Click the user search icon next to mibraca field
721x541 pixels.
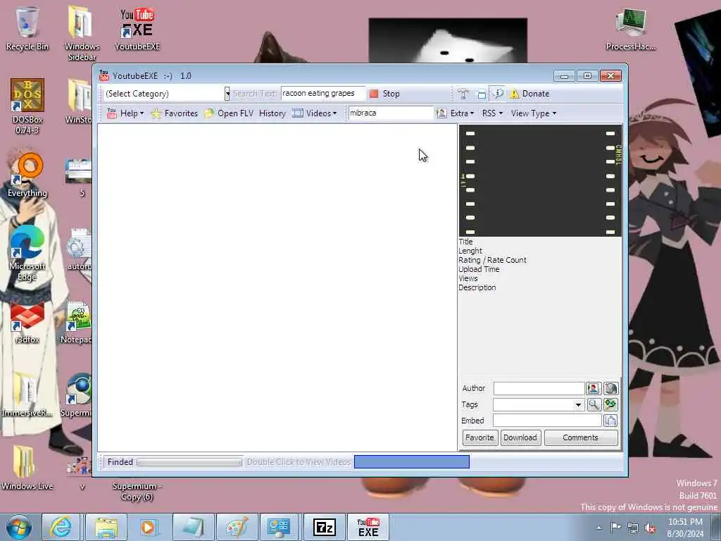click(441, 113)
